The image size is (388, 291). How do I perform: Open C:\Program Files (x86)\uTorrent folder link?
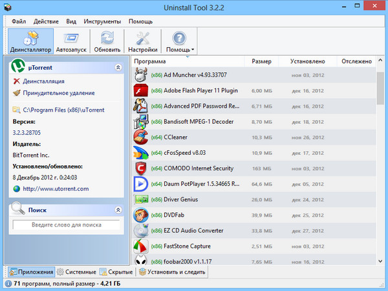tap(63, 110)
